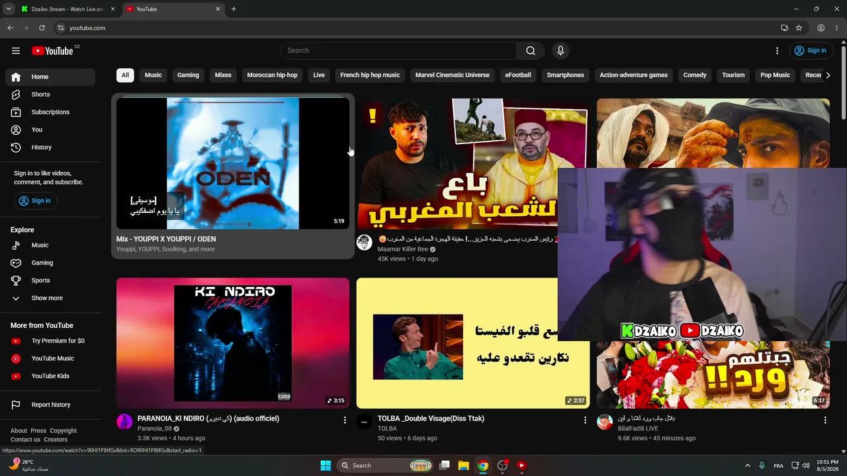The width and height of the screenshot is (847, 476).
Task: Select the All filter chip
Action: coord(125,75)
